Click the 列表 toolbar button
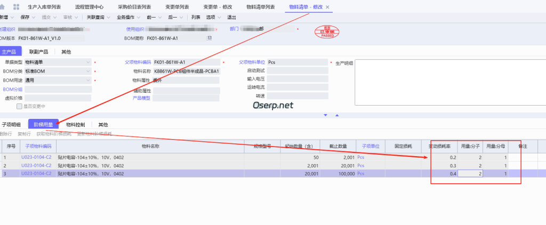 196,18
